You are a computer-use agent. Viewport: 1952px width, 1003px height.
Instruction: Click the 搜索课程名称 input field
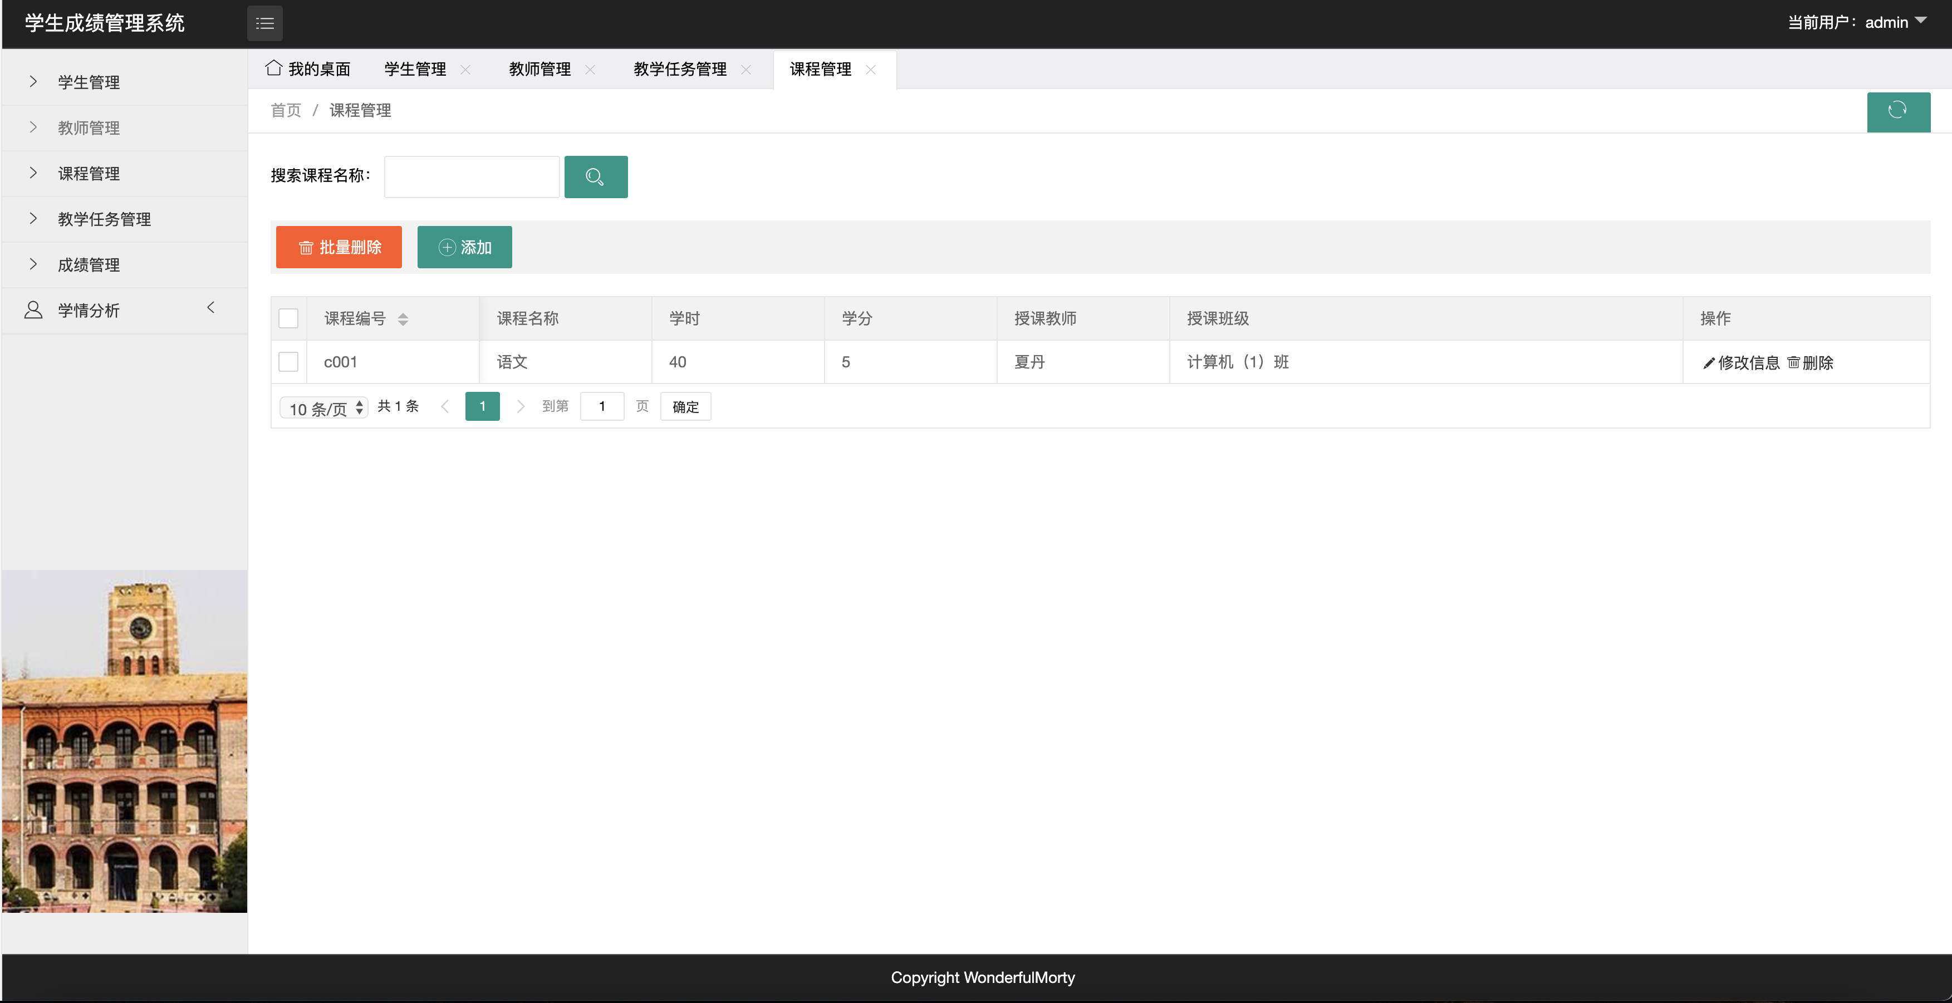point(472,177)
